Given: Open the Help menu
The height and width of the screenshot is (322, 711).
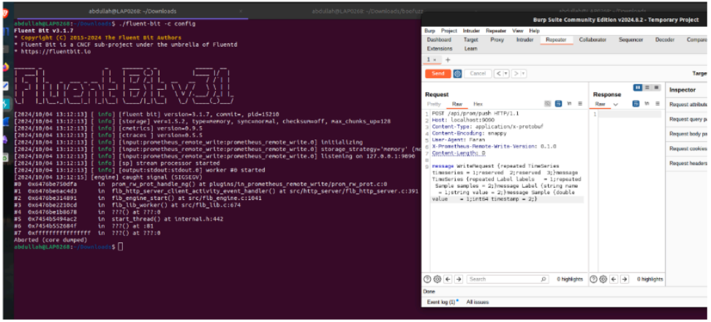Looking at the screenshot, I should pos(534,31).
